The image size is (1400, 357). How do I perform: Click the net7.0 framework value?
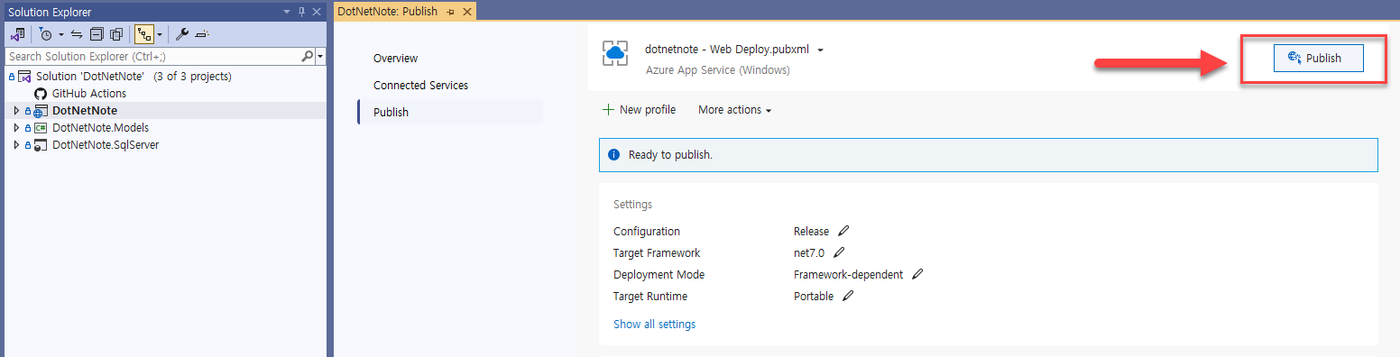809,253
